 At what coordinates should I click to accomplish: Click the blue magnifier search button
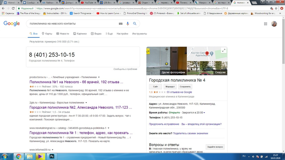(x=135, y=24)
